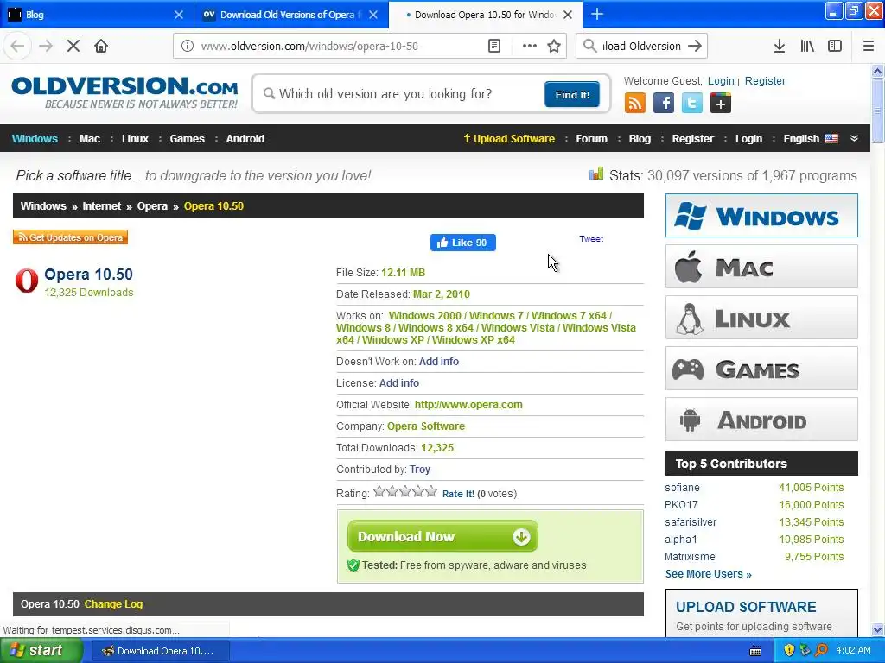Click the page vertical scrollbar thumb
The height and width of the screenshot is (663, 885).
click(x=877, y=111)
